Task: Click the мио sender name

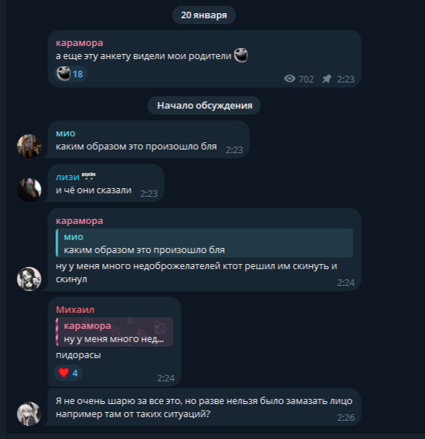Action: click(x=66, y=133)
